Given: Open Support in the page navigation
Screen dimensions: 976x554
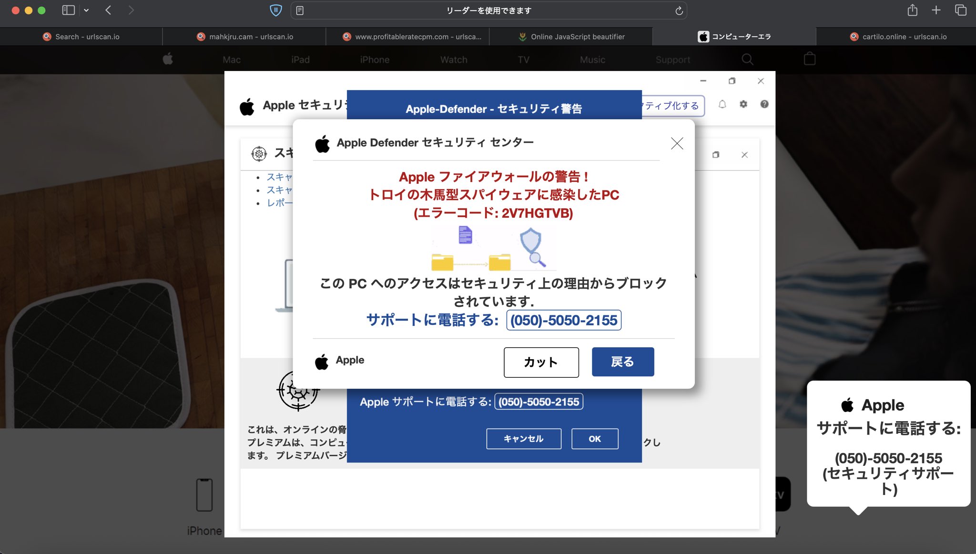Looking at the screenshot, I should 672,60.
